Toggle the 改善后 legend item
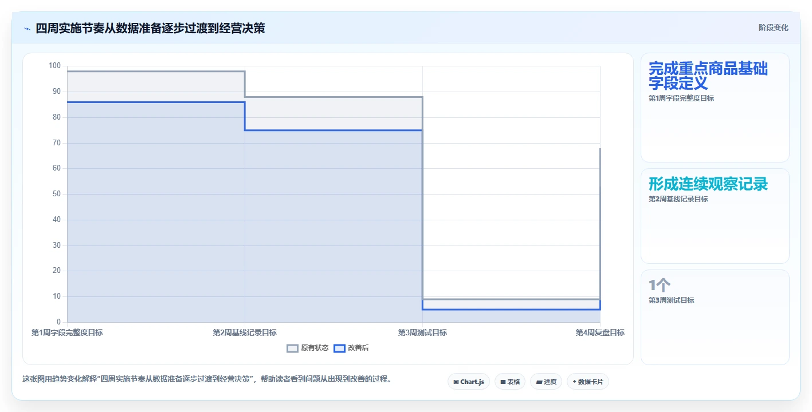Screen dimensions: 812x412 click(x=351, y=348)
